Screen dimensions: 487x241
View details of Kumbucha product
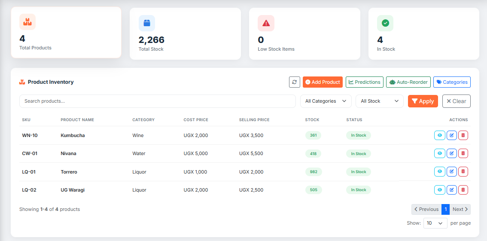(439, 135)
